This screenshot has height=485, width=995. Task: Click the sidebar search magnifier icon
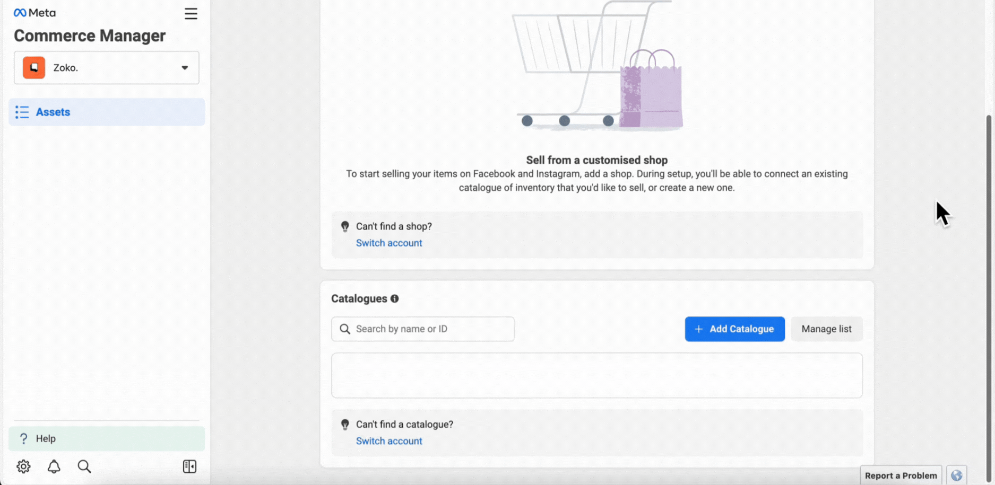84,466
